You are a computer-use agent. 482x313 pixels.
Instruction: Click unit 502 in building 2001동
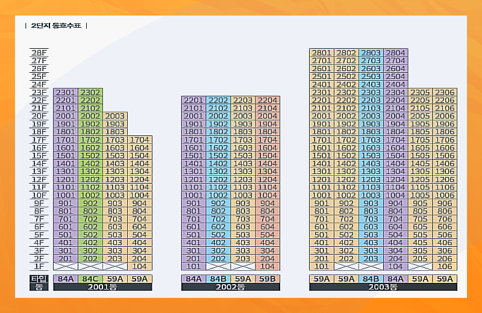pos(90,235)
